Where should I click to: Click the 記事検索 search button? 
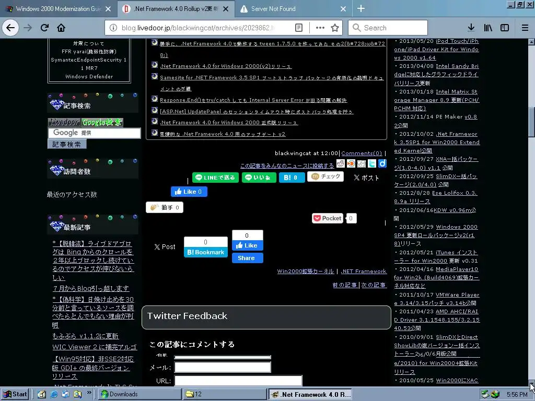click(67, 144)
